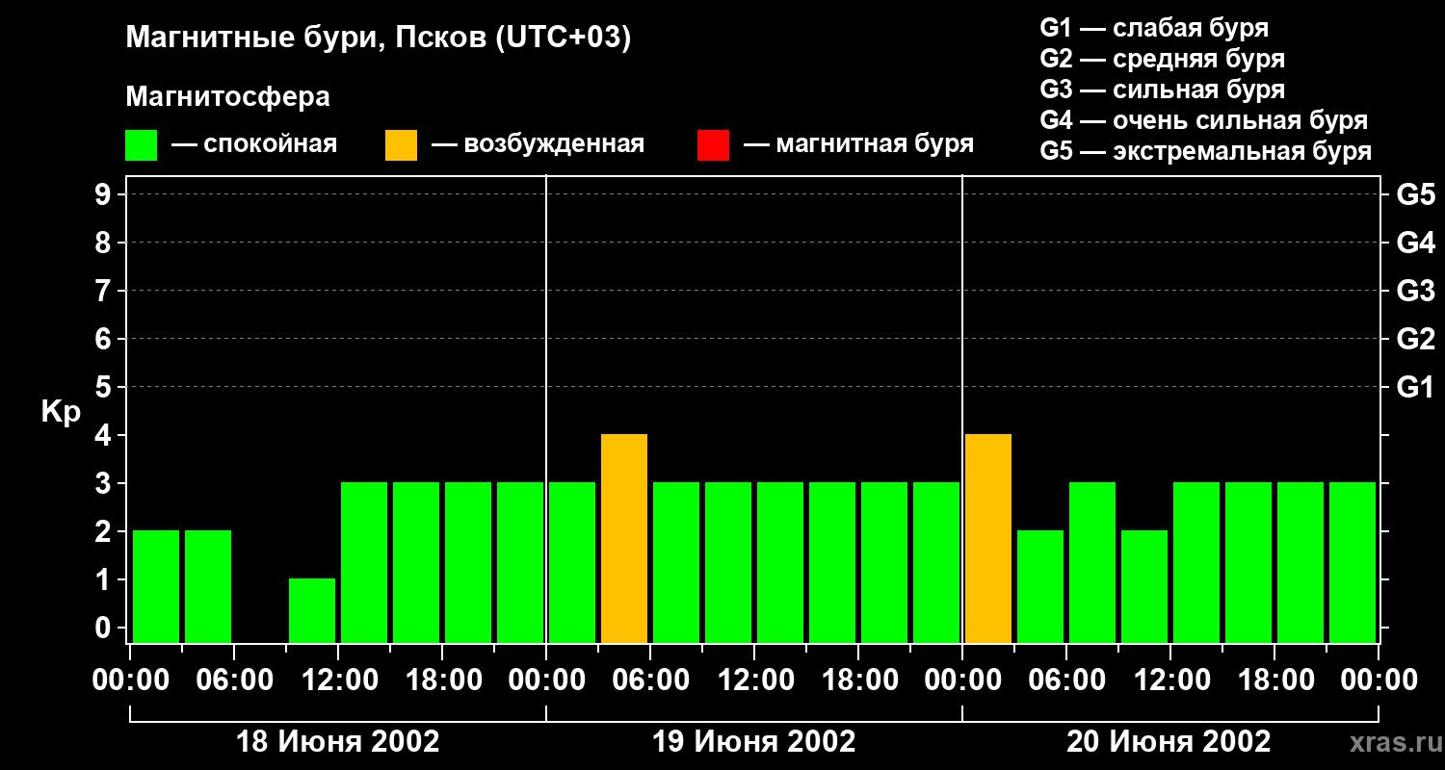Click the G5 label on right axis
Image resolution: width=1445 pixels, height=770 pixels.
(x=1416, y=194)
